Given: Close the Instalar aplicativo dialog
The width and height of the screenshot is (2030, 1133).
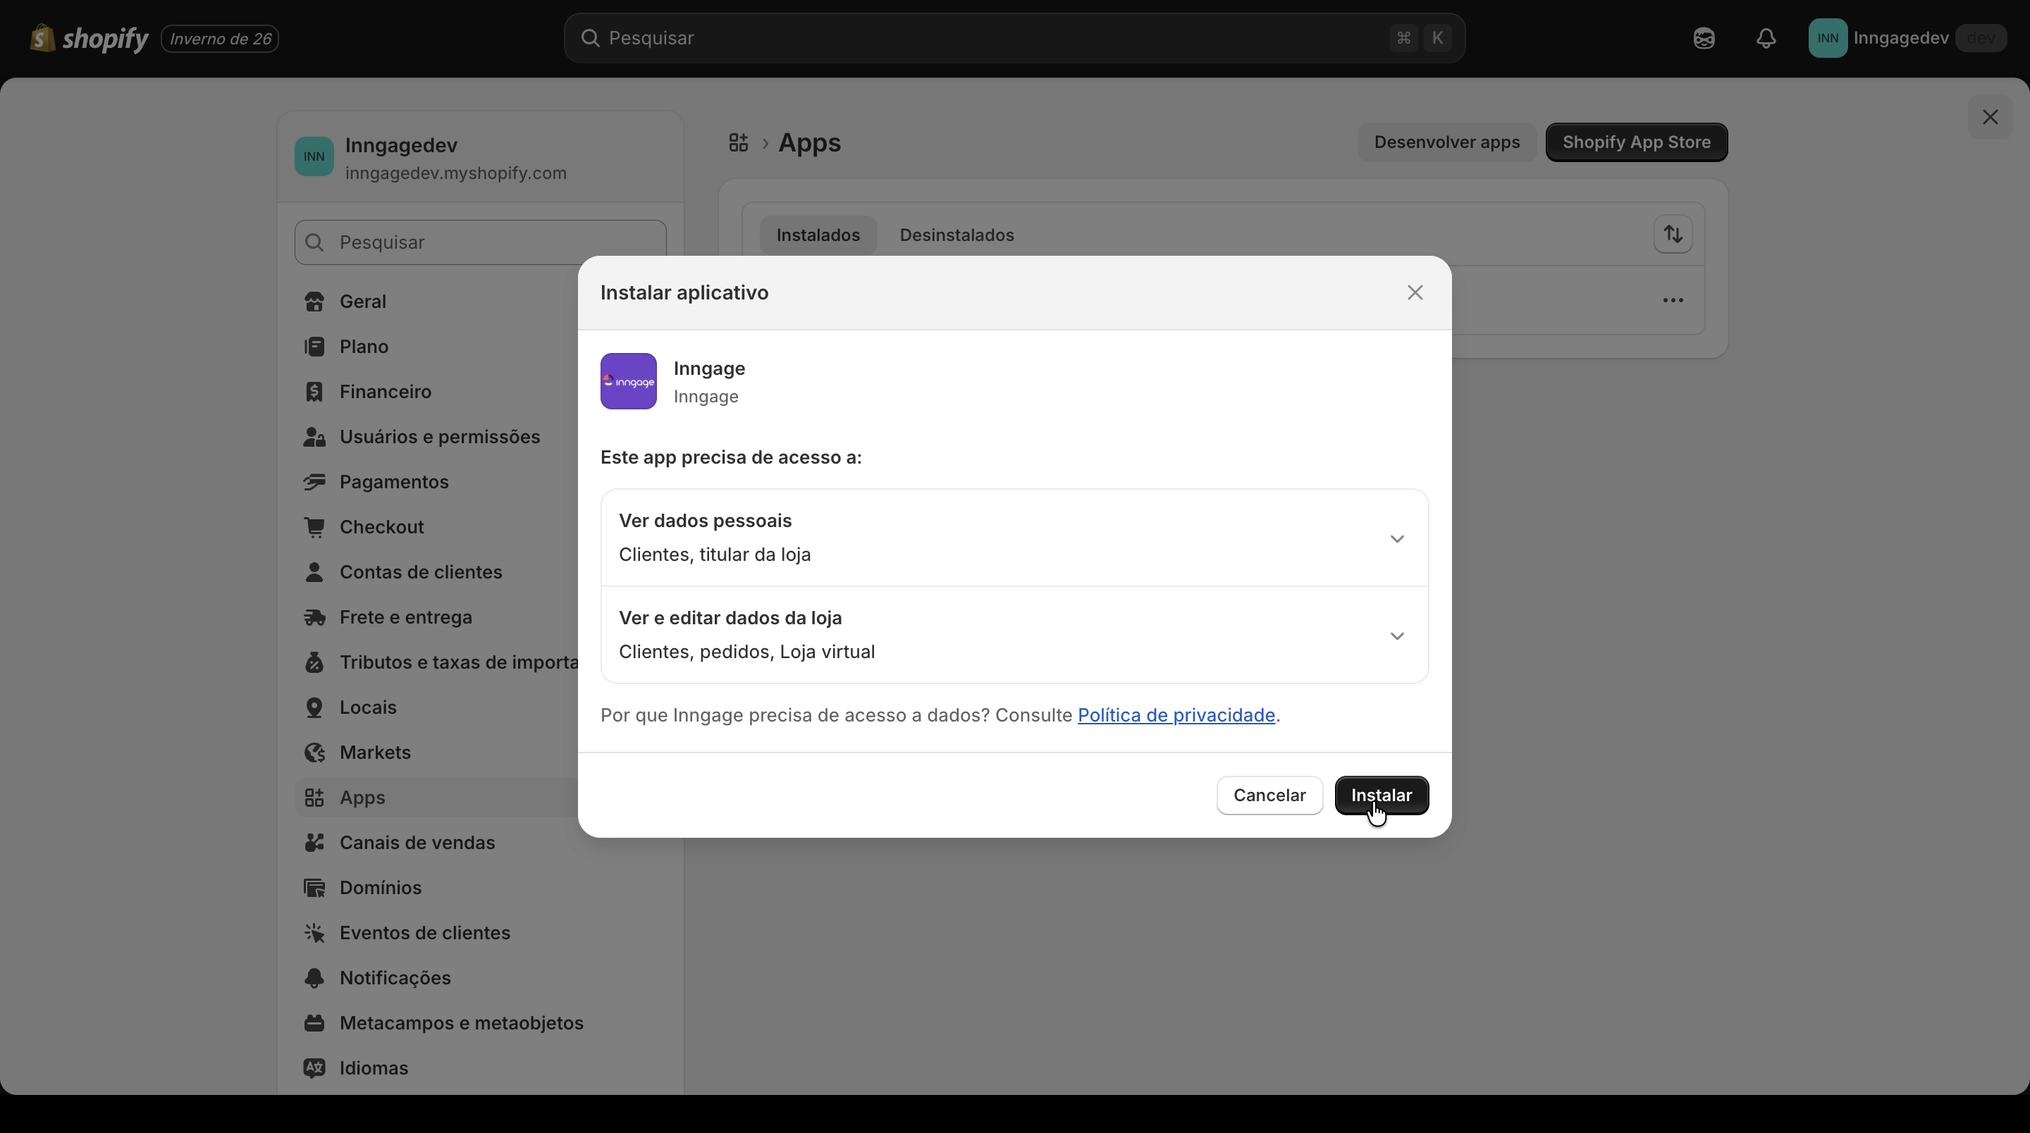Looking at the screenshot, I should tap(1415, 292).
